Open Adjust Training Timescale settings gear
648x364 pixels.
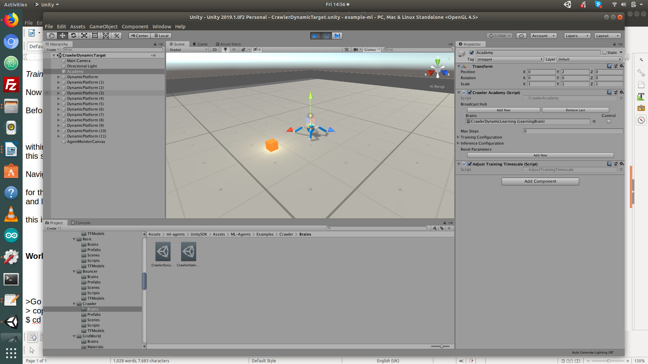click(x=622, y=164)
